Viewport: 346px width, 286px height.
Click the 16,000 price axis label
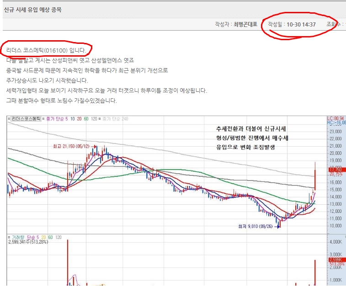tap(335, 182)
